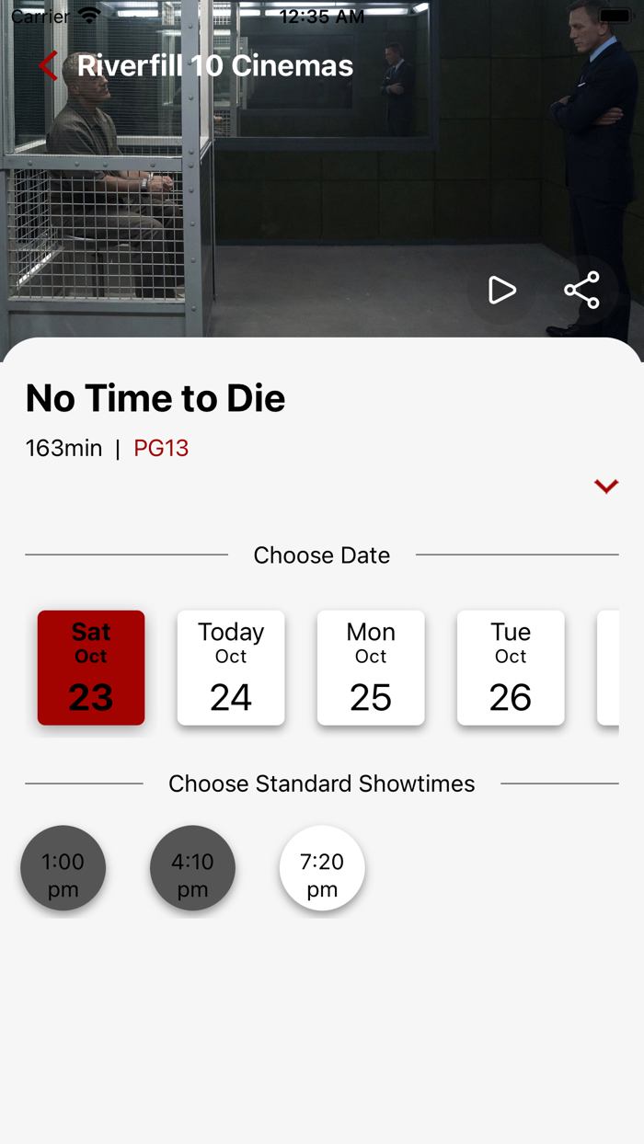Tap the Wi-Fi status icon
Viewport: 644px width, 1144px height.
[89, 16]
